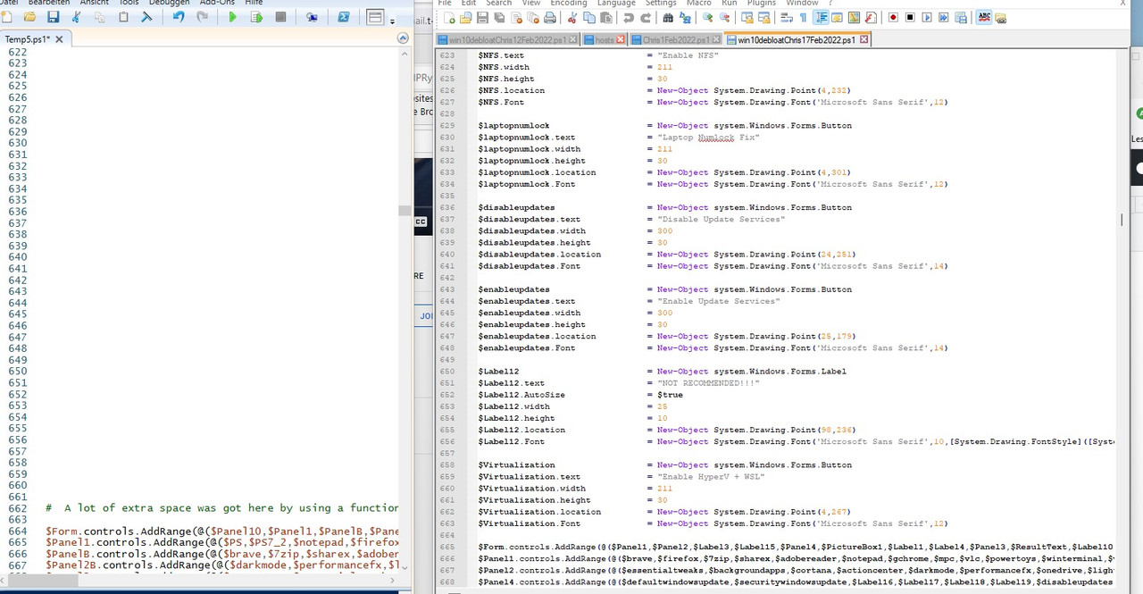Close the win10debloatChris17Feb2022.ps1 tab
Screen dimensions: 1143x594
(864, 40)
